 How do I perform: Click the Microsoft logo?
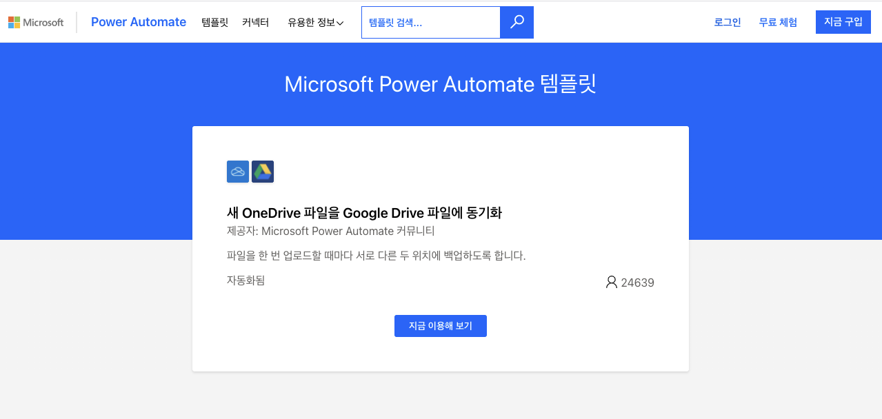coord(36,22)
